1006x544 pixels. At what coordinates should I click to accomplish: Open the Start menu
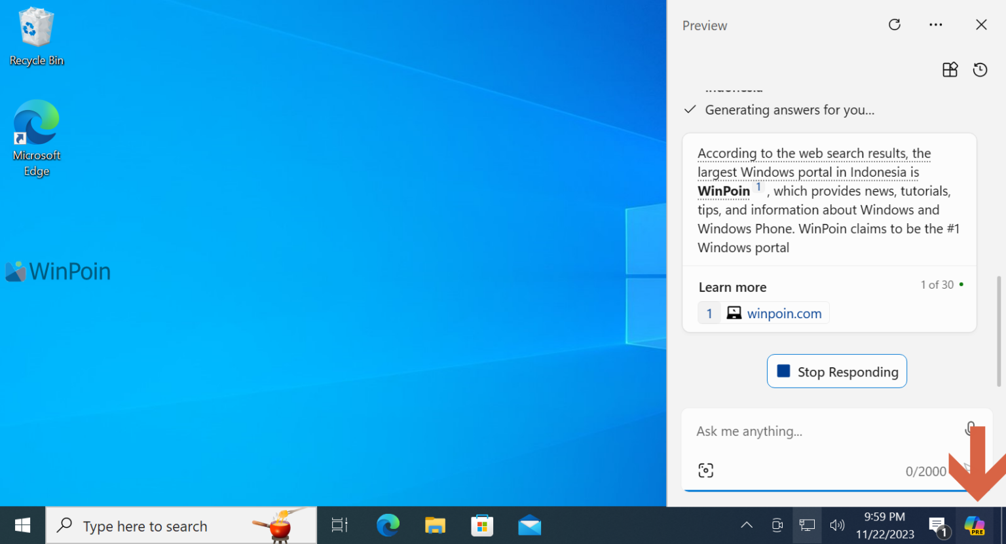(22, 525)
